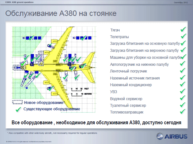Click the checkmark beside Водяной сервисер
The width and height of the screenshot is (193, 144).
tap(183, 98)
